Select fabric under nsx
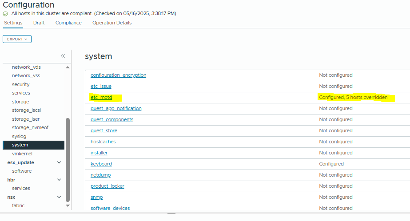 click(18, 205)
